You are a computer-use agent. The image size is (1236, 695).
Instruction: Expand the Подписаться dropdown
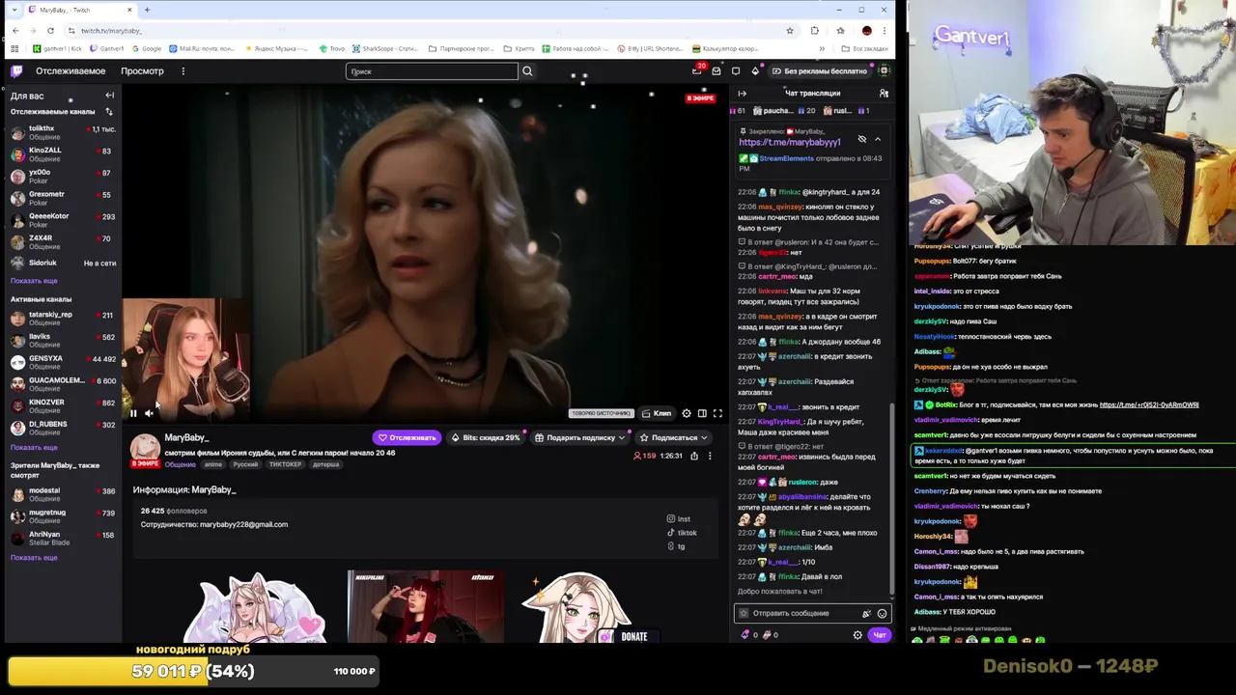[704, 437]
